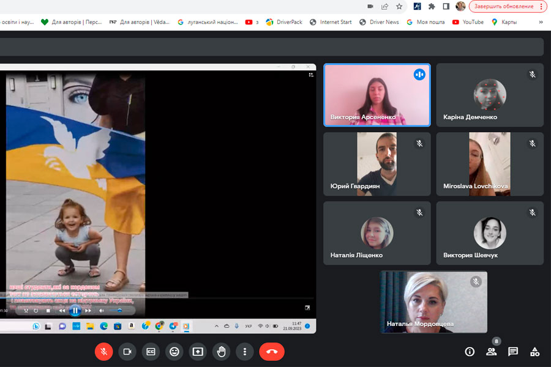Mute the sound in the shared media player
Viewport: 551px width, 367px height.
pyautogui.click(x=102, y=311)
